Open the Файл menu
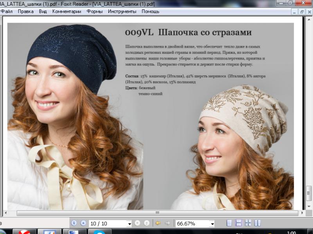This screenshot has width=313, height=234. click(7, 11)
